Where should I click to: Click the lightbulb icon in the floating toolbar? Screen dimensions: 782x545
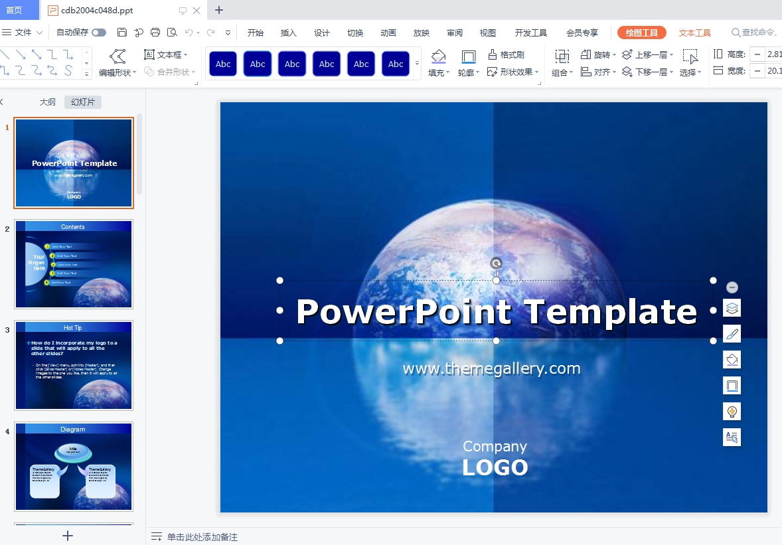click(x=732, y=412)
